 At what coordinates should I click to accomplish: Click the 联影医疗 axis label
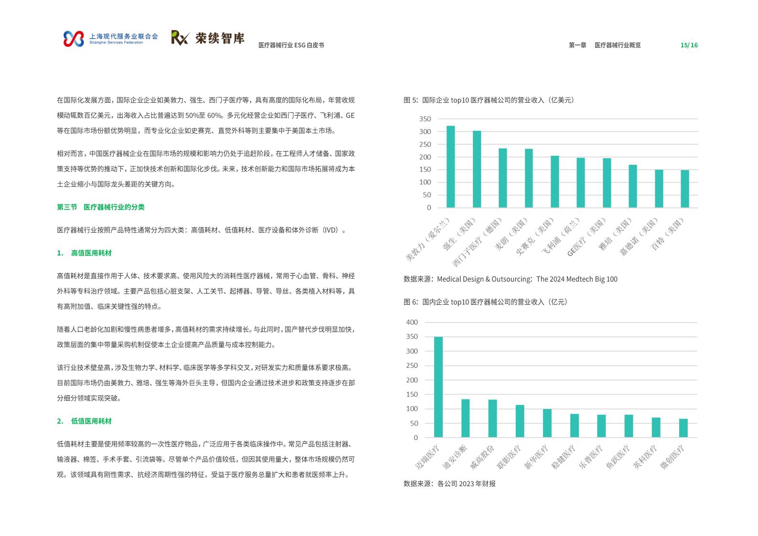[510, 457]
